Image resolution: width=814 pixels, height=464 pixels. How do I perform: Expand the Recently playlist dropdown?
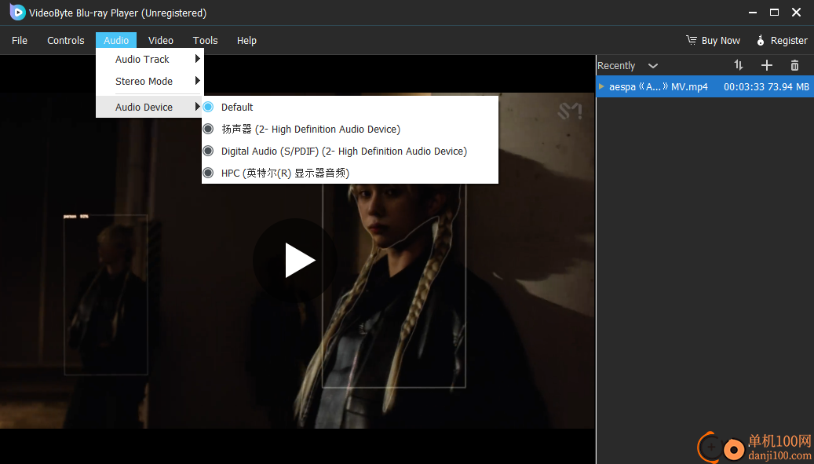point(653,65)
